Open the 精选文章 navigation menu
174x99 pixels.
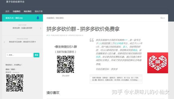point(39,11)
